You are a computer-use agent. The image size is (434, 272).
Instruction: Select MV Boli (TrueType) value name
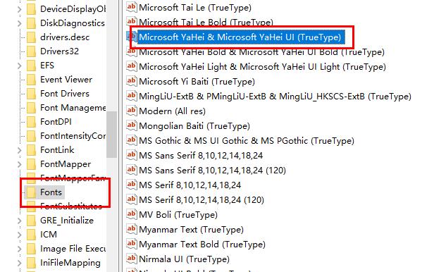[x=178, y=214]
